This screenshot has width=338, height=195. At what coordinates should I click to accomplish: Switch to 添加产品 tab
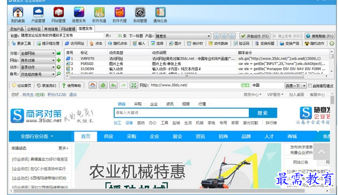(17, 29)
